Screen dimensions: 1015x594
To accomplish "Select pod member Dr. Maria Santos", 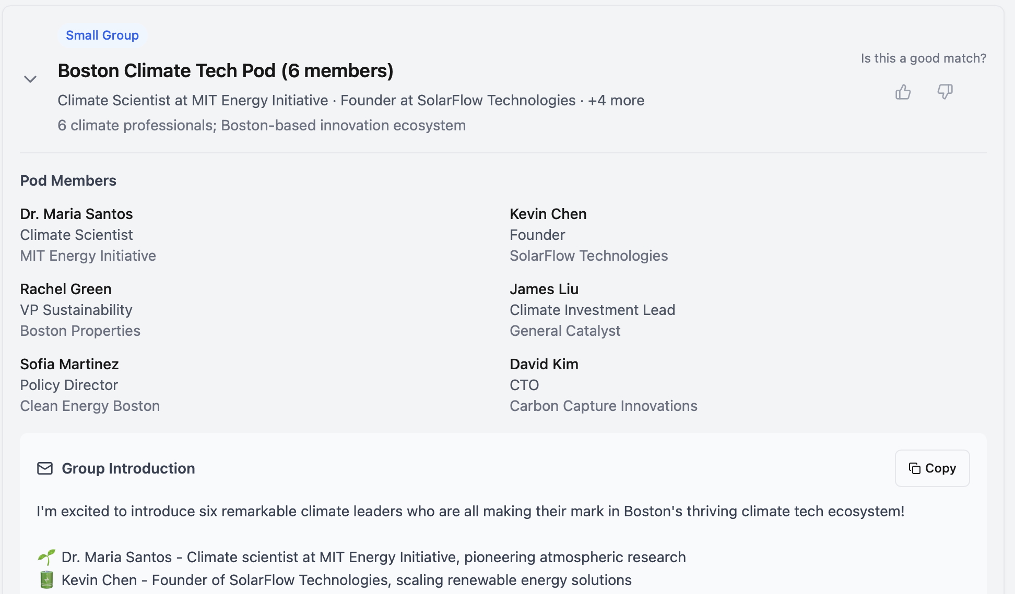I will click(76, 214).
